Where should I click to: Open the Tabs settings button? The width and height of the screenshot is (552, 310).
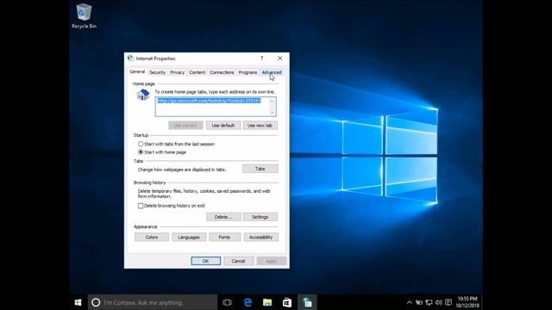click(x=260, y=169)
